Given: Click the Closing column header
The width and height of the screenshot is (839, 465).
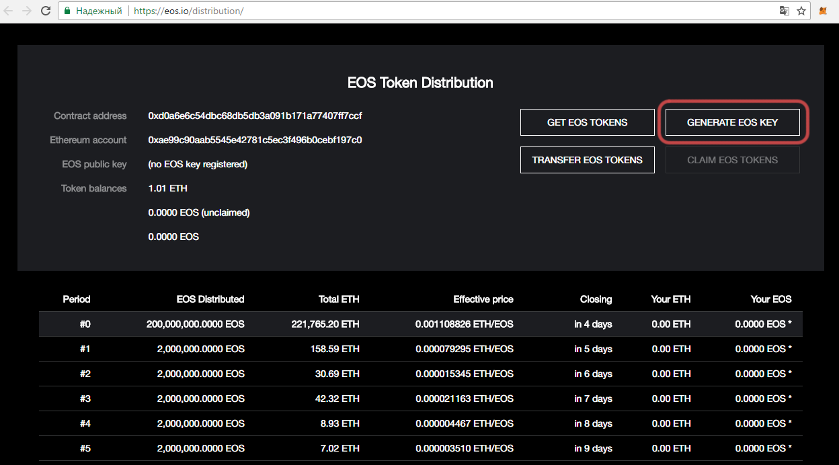Looking at the screenshot, I should [596, 299].
